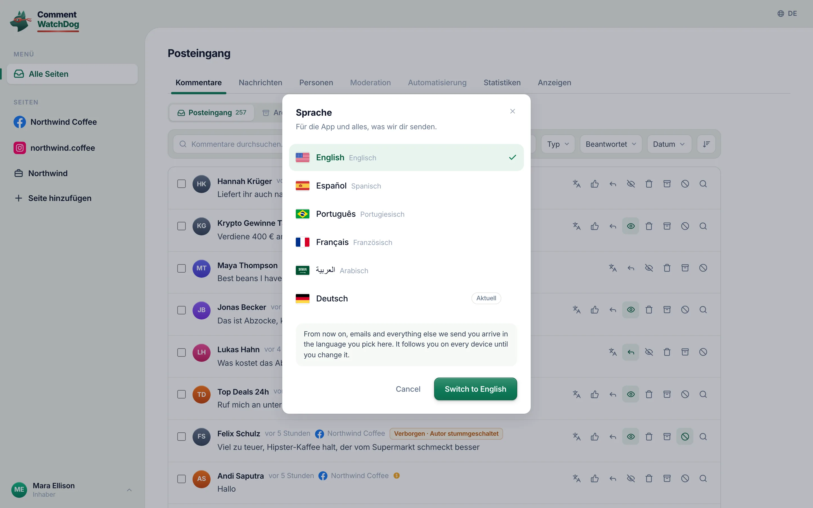Viewport: 813px width, 508px height.
Task: Archive Top Deals 24h comment
Action: [667, 394]
